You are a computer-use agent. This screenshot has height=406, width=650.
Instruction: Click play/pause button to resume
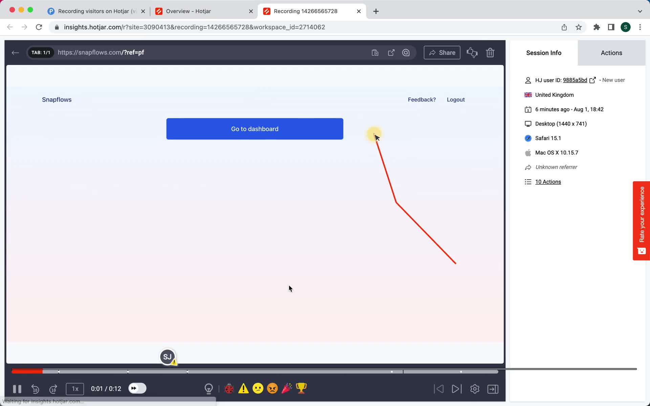pyautogui.click(x=17, y=388)
